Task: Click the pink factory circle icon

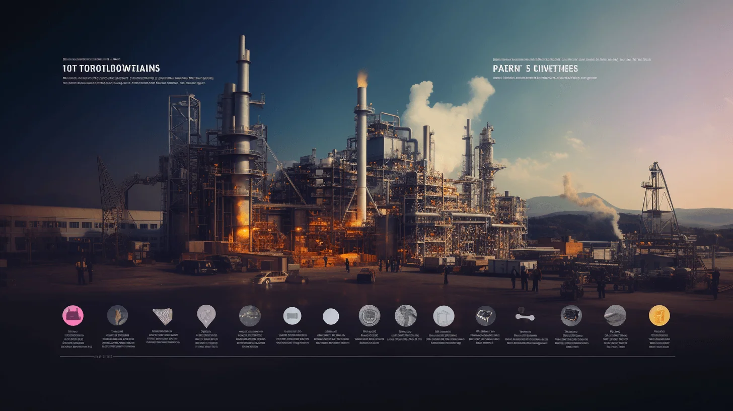Action: click(73, 315)
